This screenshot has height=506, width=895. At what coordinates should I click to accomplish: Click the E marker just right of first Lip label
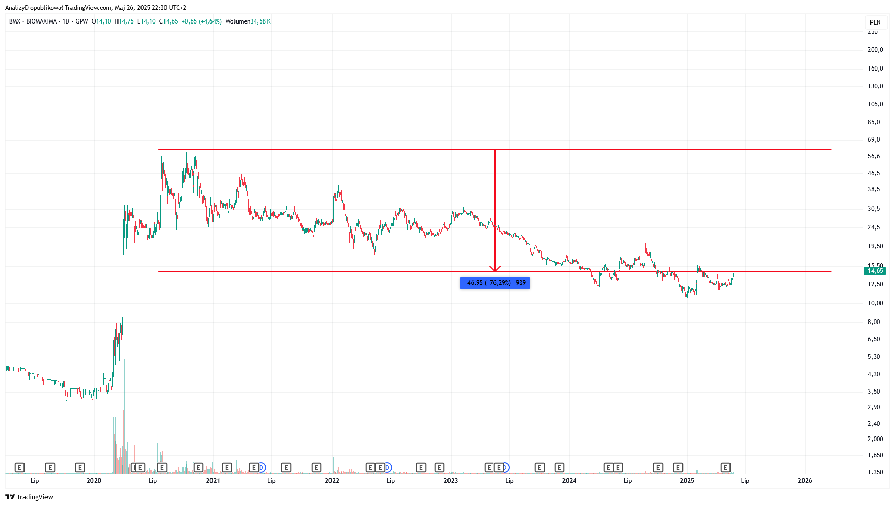50,467
